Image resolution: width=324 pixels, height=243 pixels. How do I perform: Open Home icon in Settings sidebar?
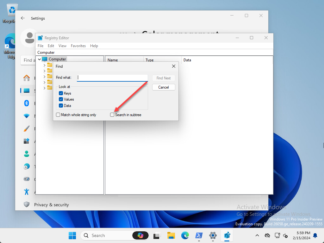click(27, 78)
